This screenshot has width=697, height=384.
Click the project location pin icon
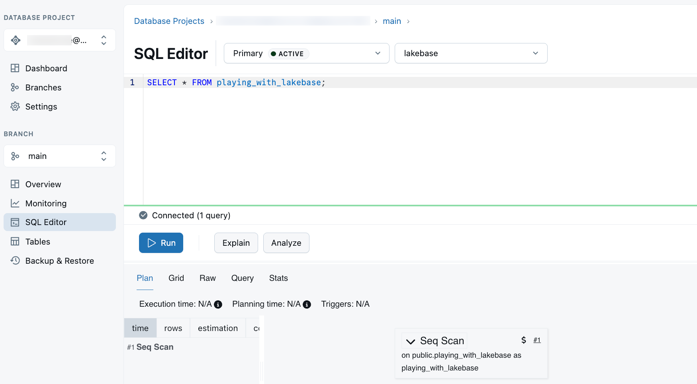(16, 40)
